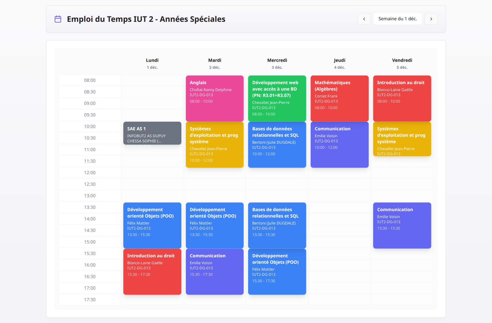
Task: Open the Thursday 10:00 Communication event
Action: [339, 144]
